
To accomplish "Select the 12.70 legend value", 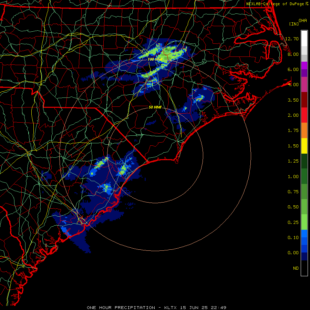I will tap(292, 39).
